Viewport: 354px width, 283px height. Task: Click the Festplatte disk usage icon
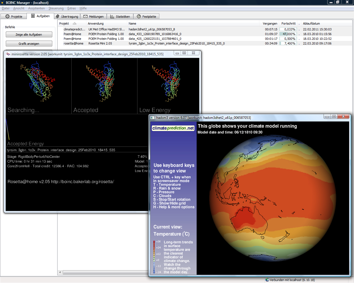[139, 17]
